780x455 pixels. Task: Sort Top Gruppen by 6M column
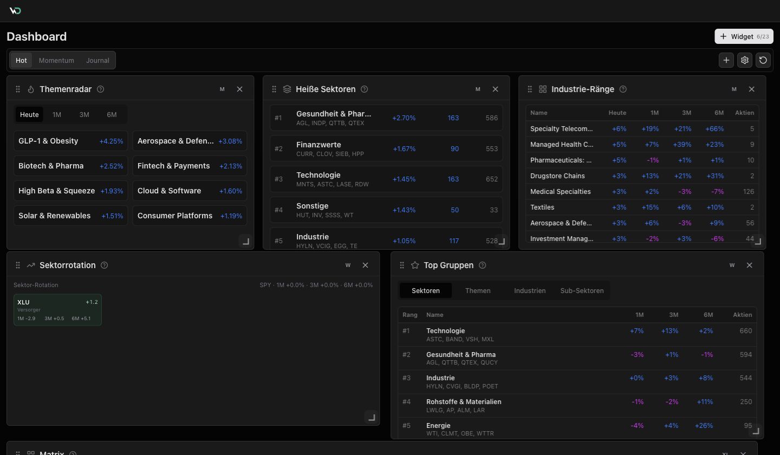click(708, 315)
